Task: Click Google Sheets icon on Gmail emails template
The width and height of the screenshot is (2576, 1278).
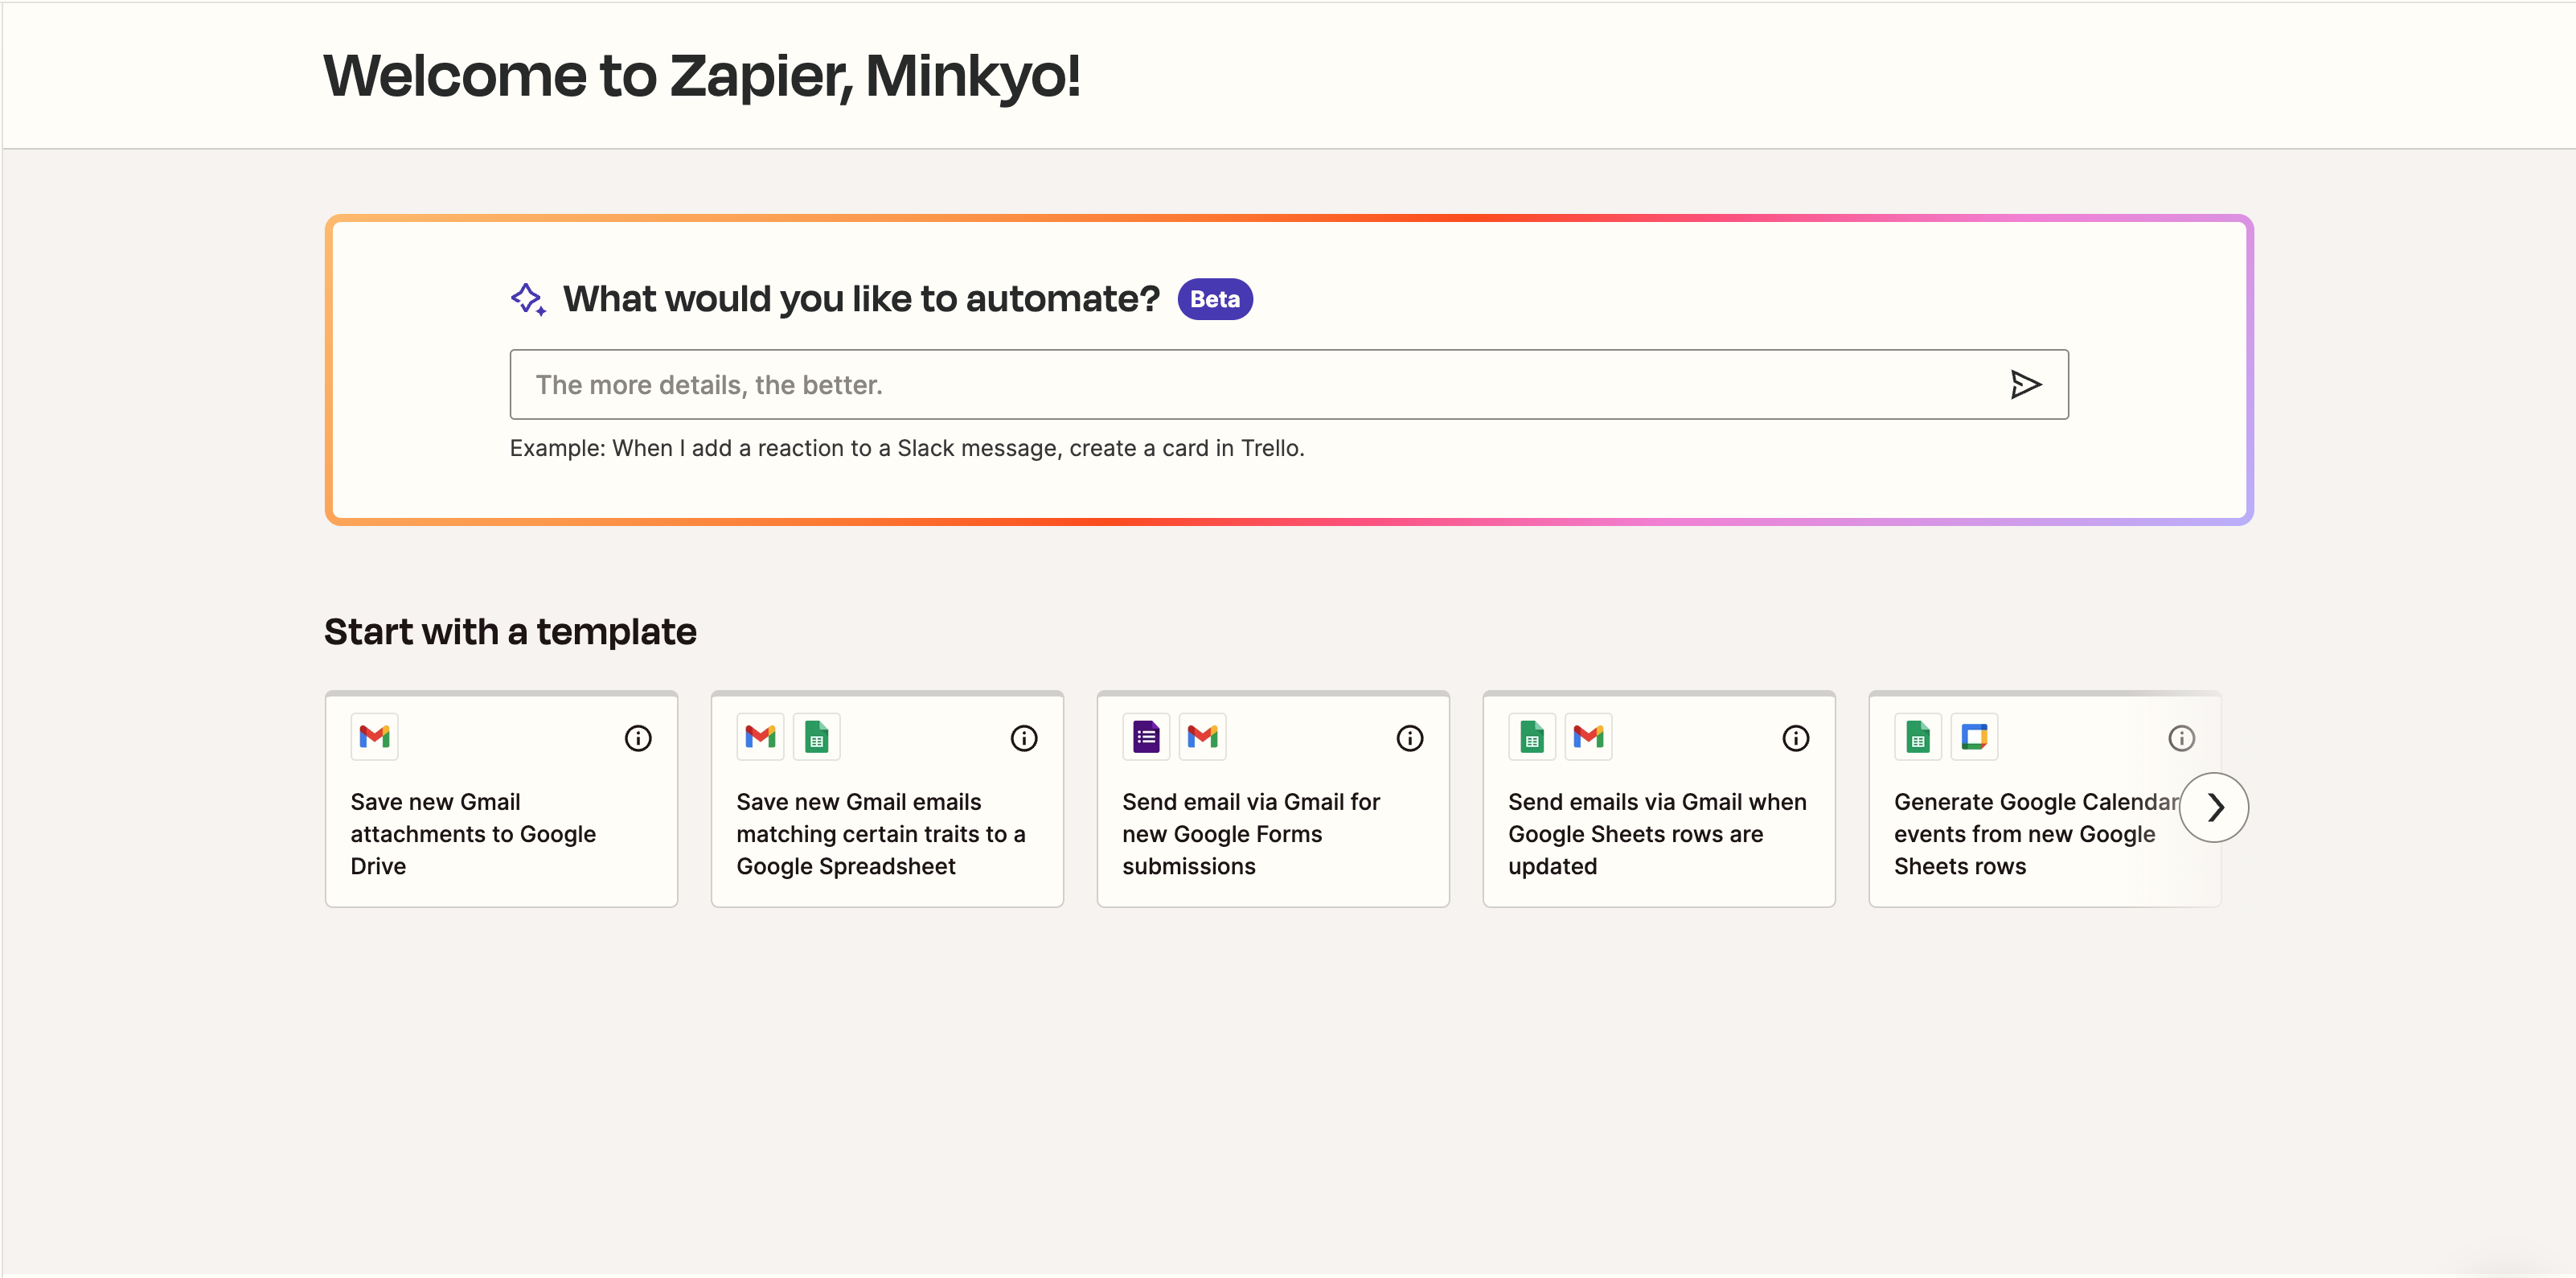Action: tap(817, 737)
